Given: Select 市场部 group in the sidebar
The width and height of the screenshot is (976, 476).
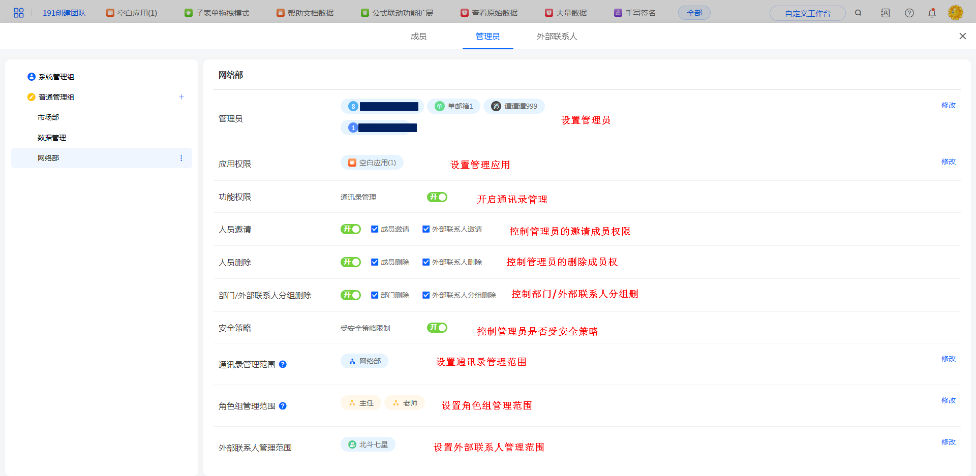Looking at the screenshot, I should pyautogui.click(x=48, y=117).
